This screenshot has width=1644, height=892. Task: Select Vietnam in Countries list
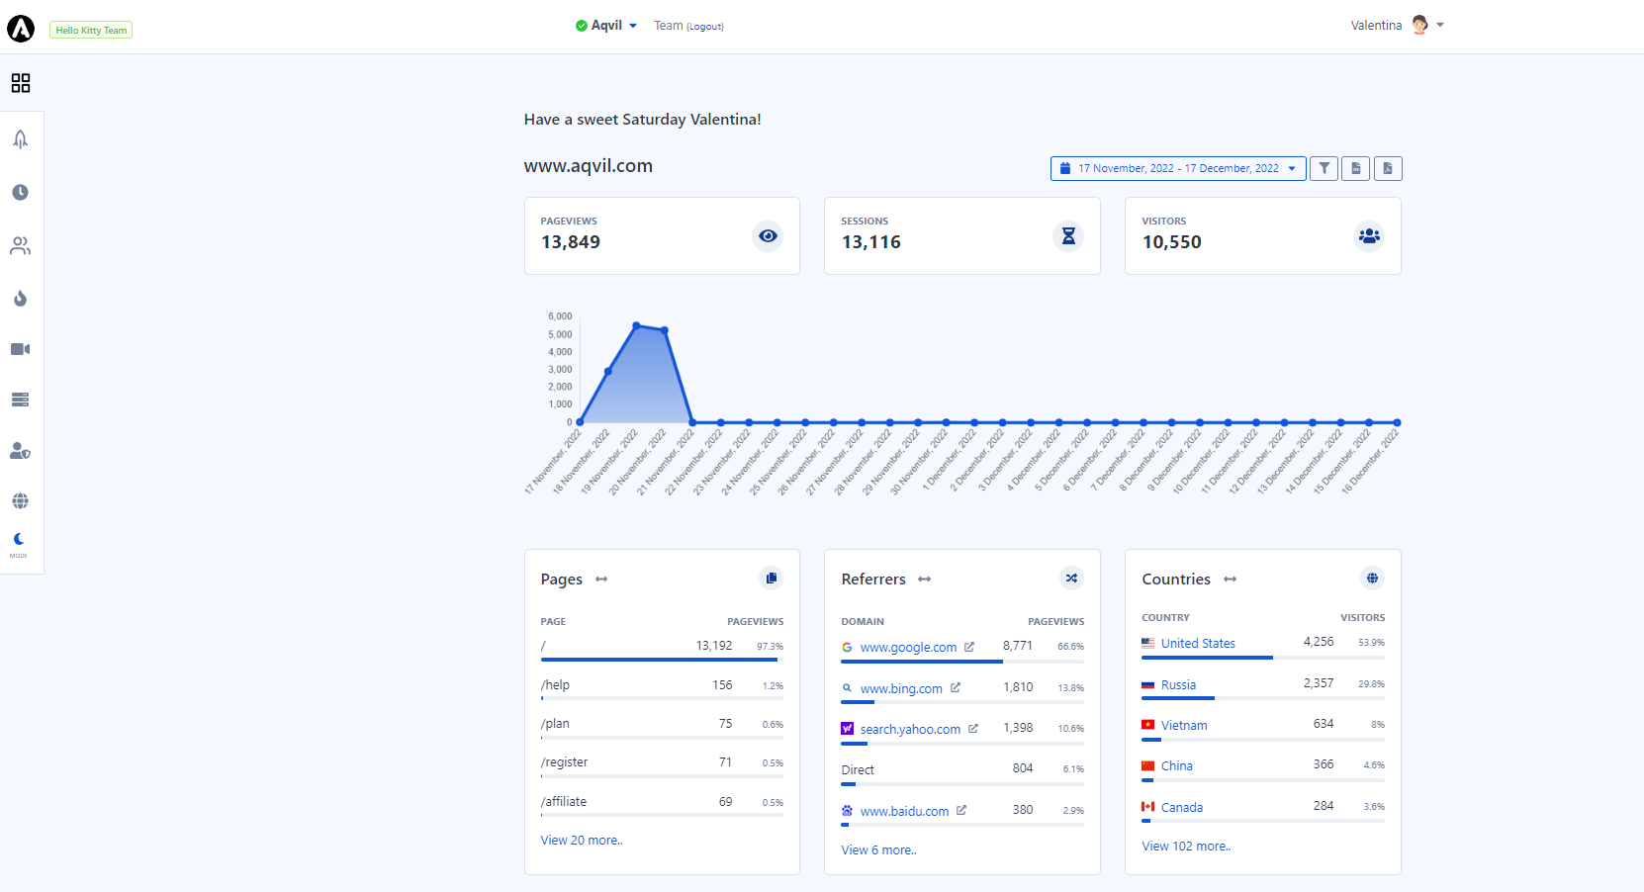pos(1184,726)
